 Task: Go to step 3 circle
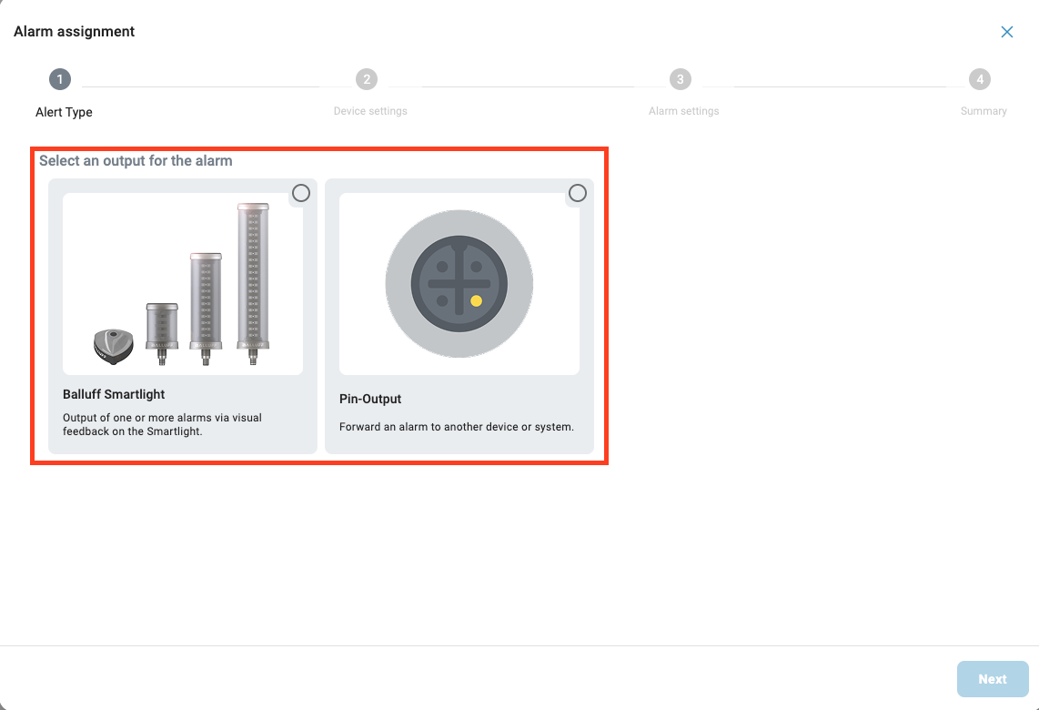680,80
